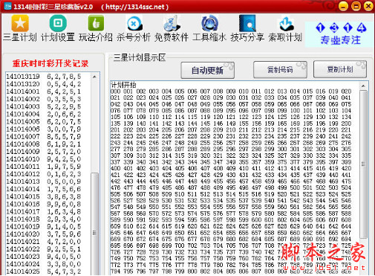Click up arrow of lottery record scrollbar

tap(94, 77)
